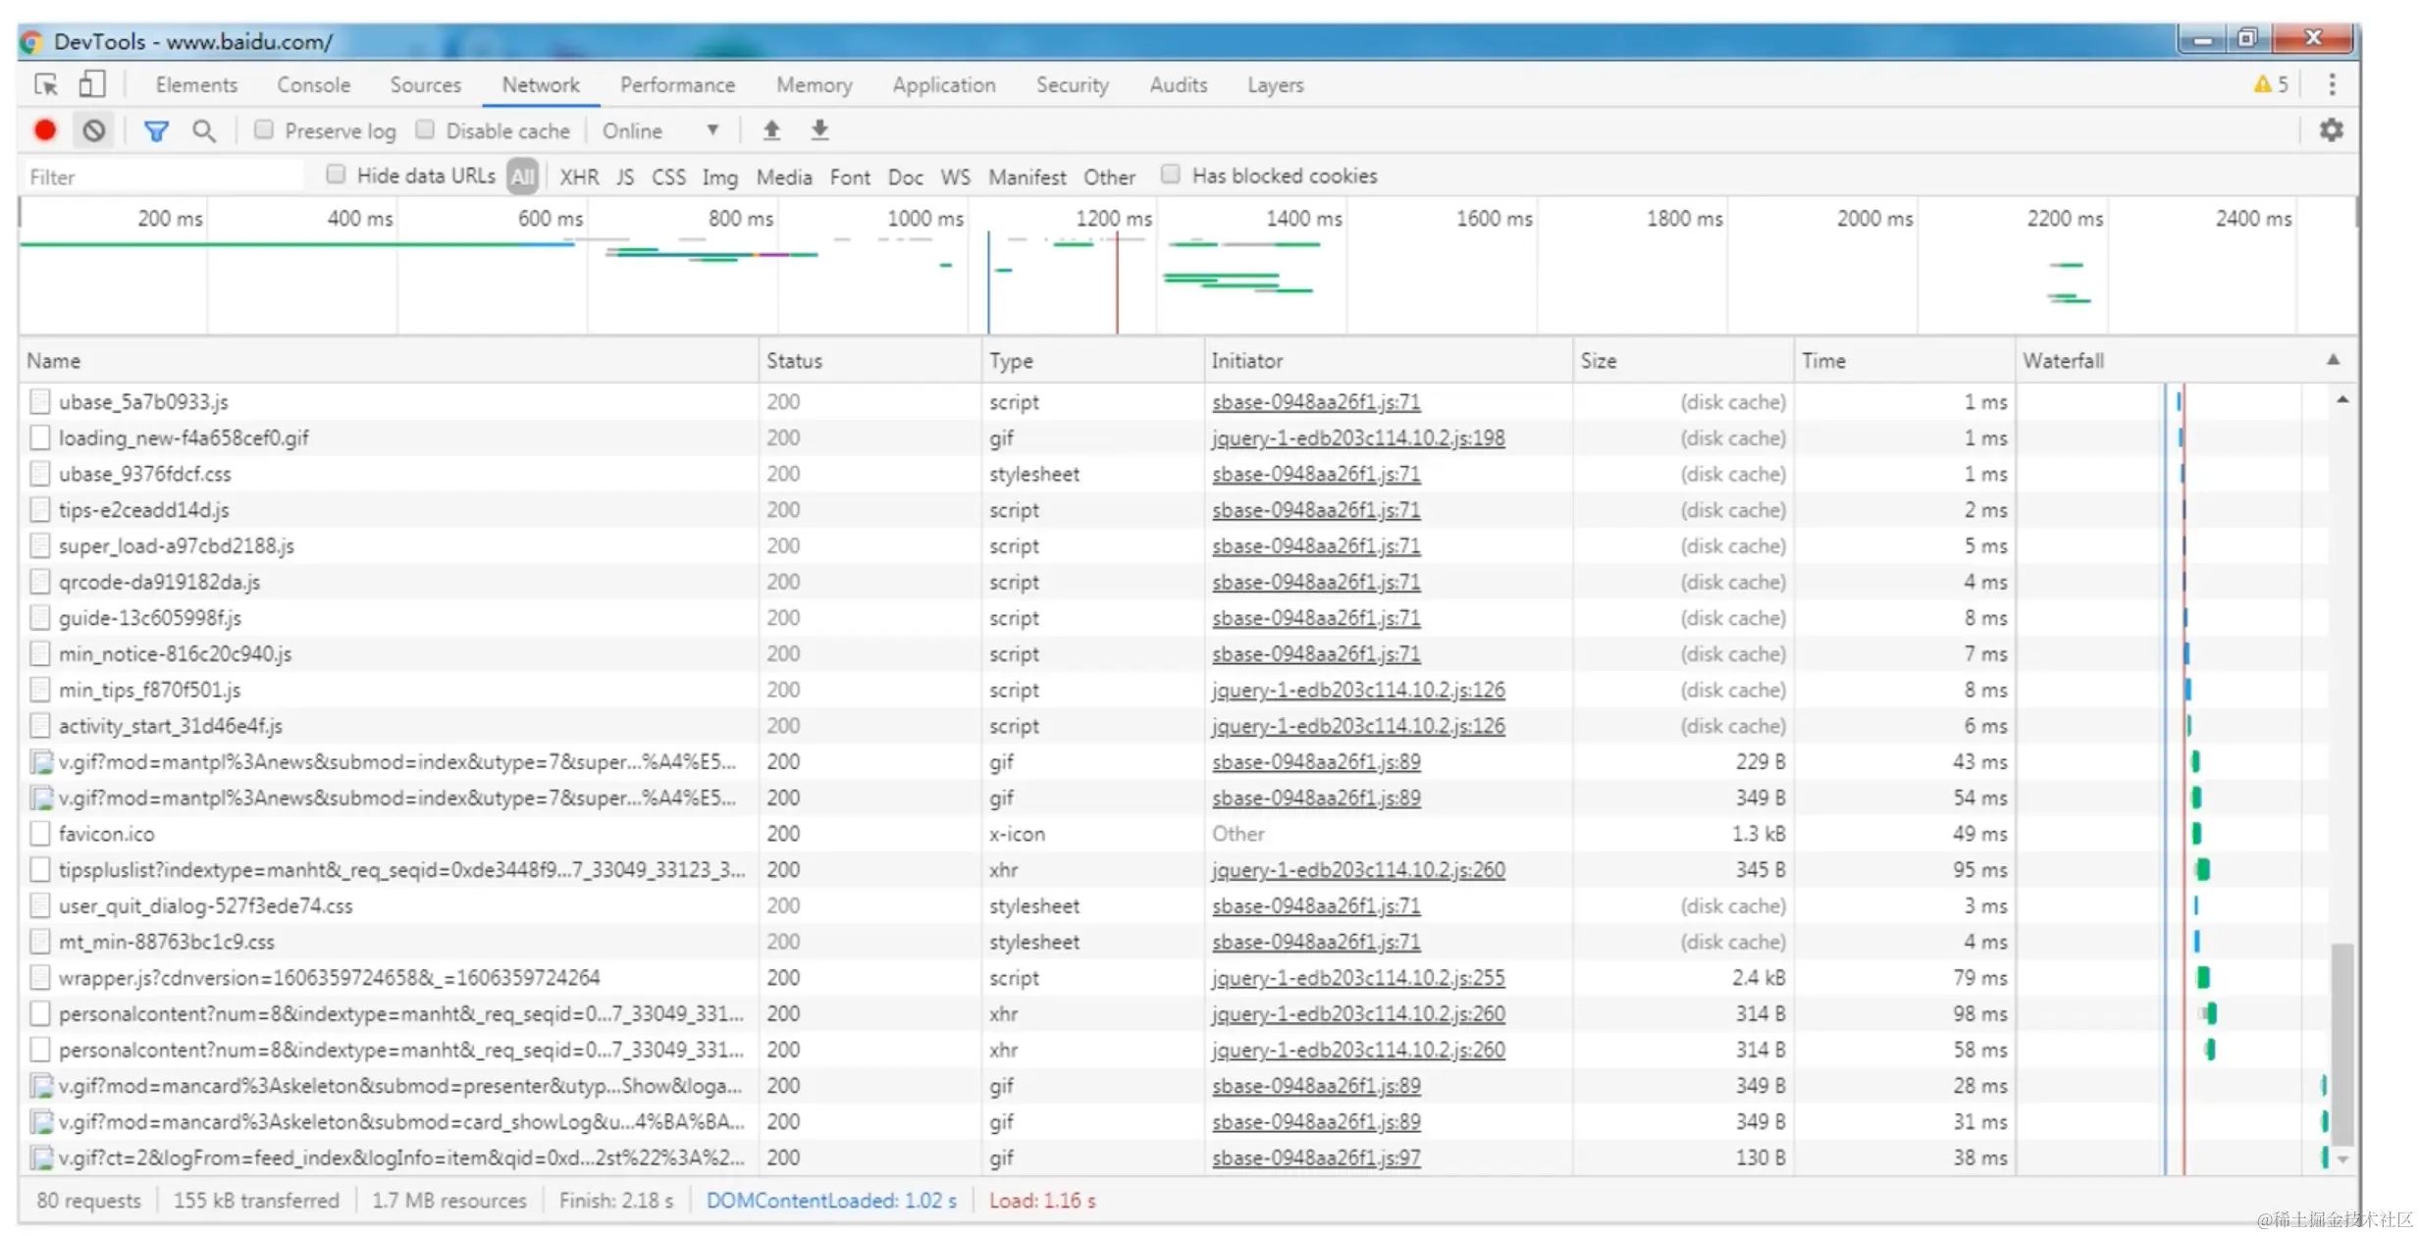Filter requests by Font
Screen dimensions: 2420x1236
click(850, 178)
